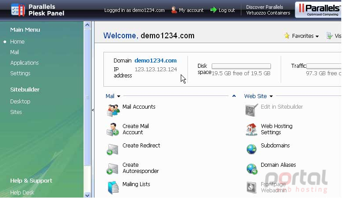Viewport: 343px width, 198px height.
Task: Click the Web Hosting Settings link text
Action: 277,129
